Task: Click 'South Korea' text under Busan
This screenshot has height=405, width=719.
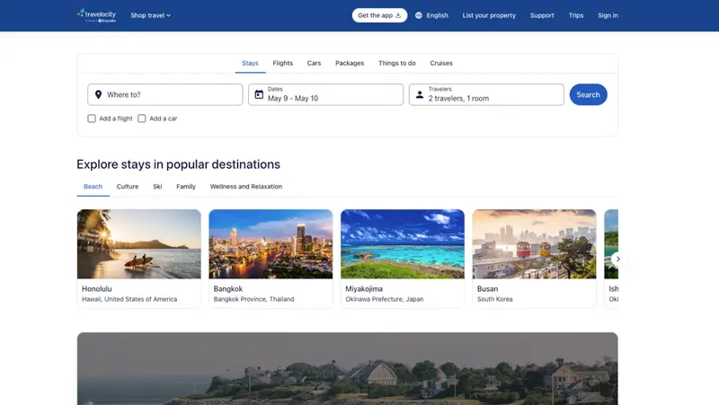Action: (x=495, y=299)
